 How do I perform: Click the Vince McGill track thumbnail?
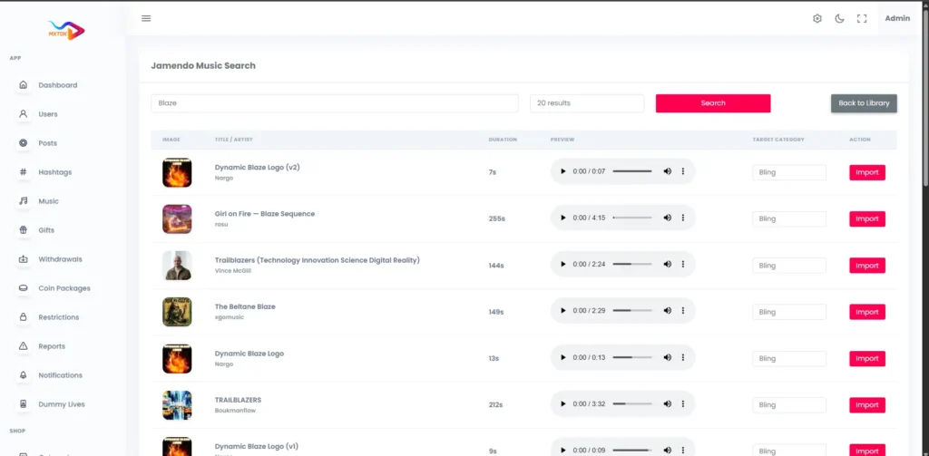pyautogui.click(x=177, y=265)
